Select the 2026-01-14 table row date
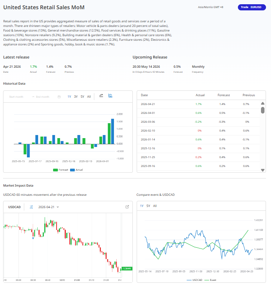Screen dimensions: 271x287 (x=148, y=140)
